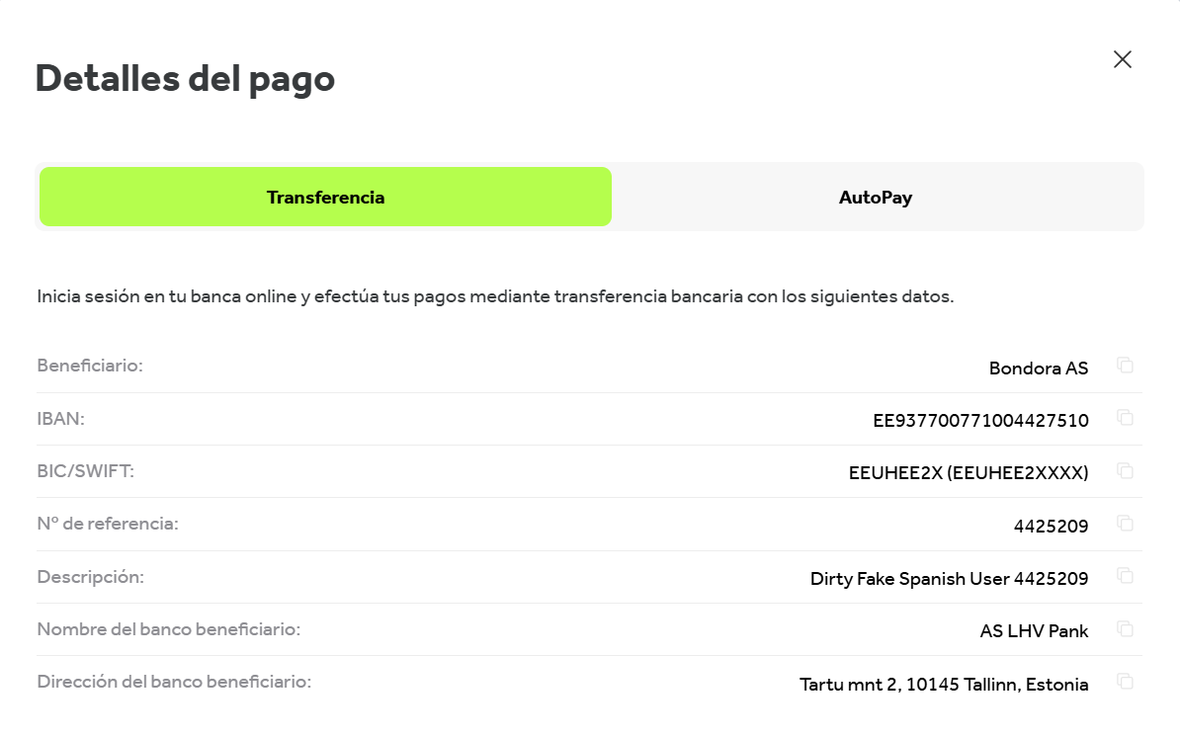Click the Beneficiario field label
This screenshot has width=1180, height=738.
[90, 366]
